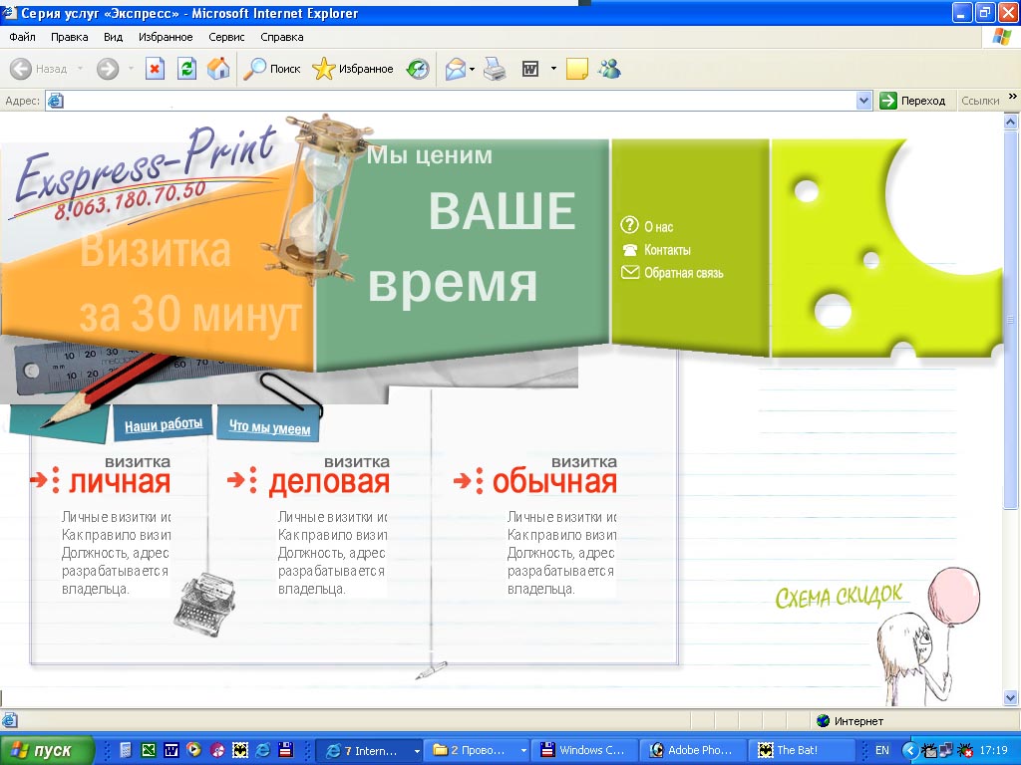The image size is (1021, 765).
Task: Open Back button history dropdown arrow
Action: click(x=80, y=69)
